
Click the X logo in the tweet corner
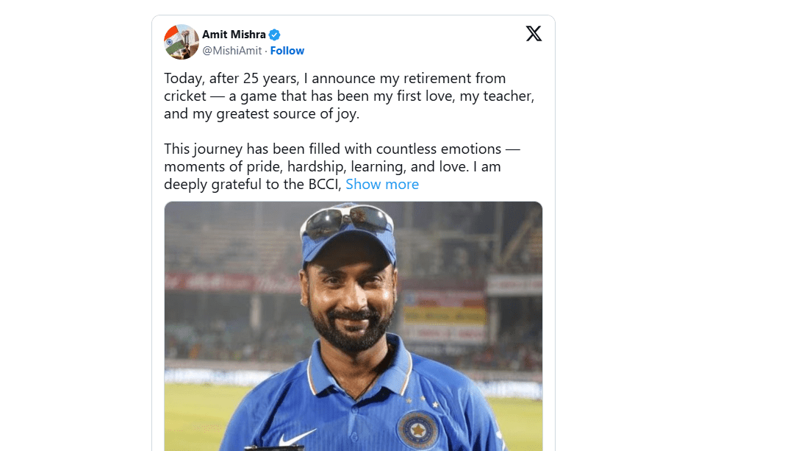[534, 33]
